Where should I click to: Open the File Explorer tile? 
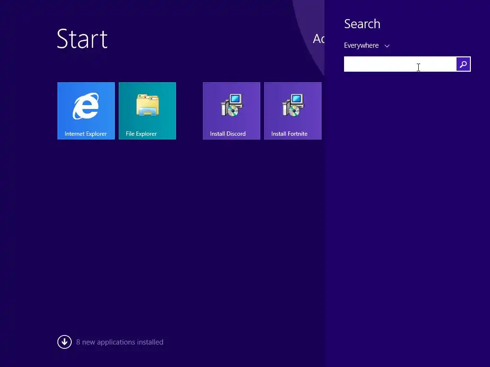[147, 111]
